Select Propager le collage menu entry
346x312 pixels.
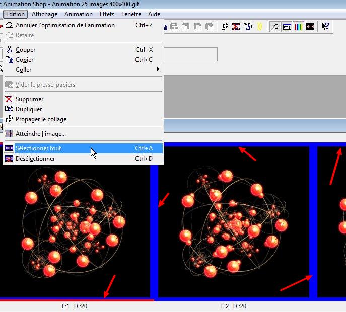point(41,119)
